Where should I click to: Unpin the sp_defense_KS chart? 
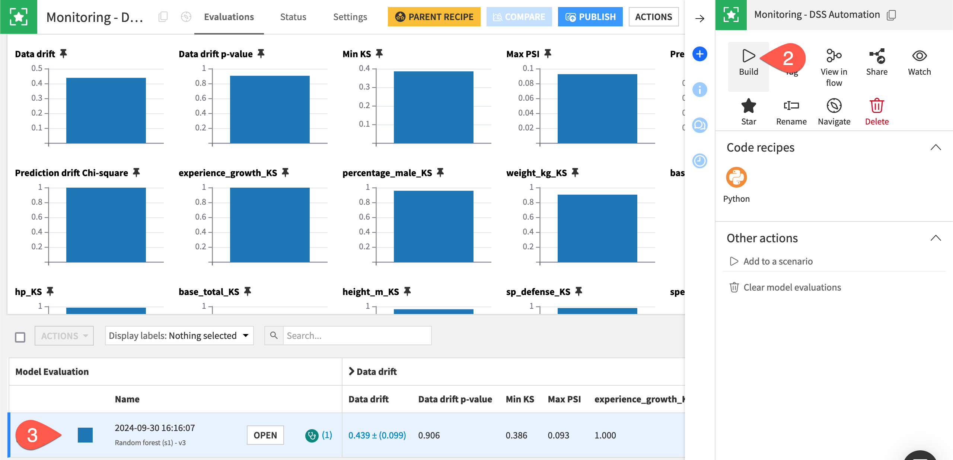(x=579, y=292)
